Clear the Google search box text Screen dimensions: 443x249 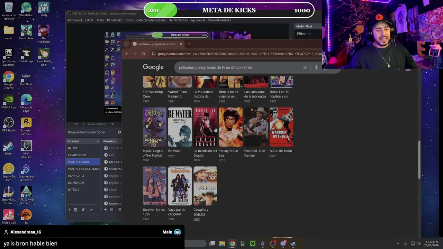[305, 67]
